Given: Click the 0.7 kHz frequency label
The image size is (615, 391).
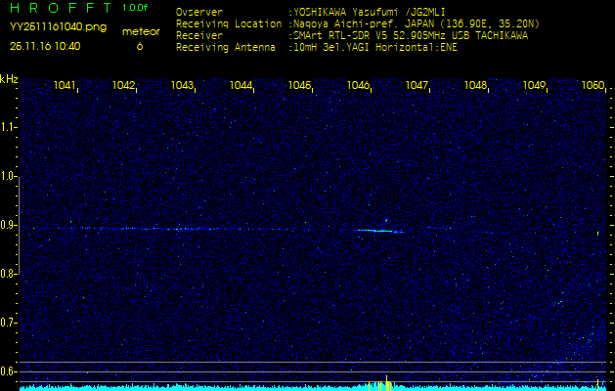Looking at the screenshot, I should [x=9, y=323].
